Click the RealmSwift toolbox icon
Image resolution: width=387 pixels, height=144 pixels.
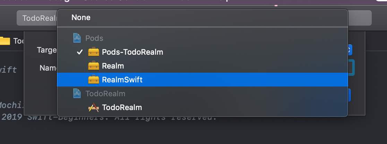point(94,80)
